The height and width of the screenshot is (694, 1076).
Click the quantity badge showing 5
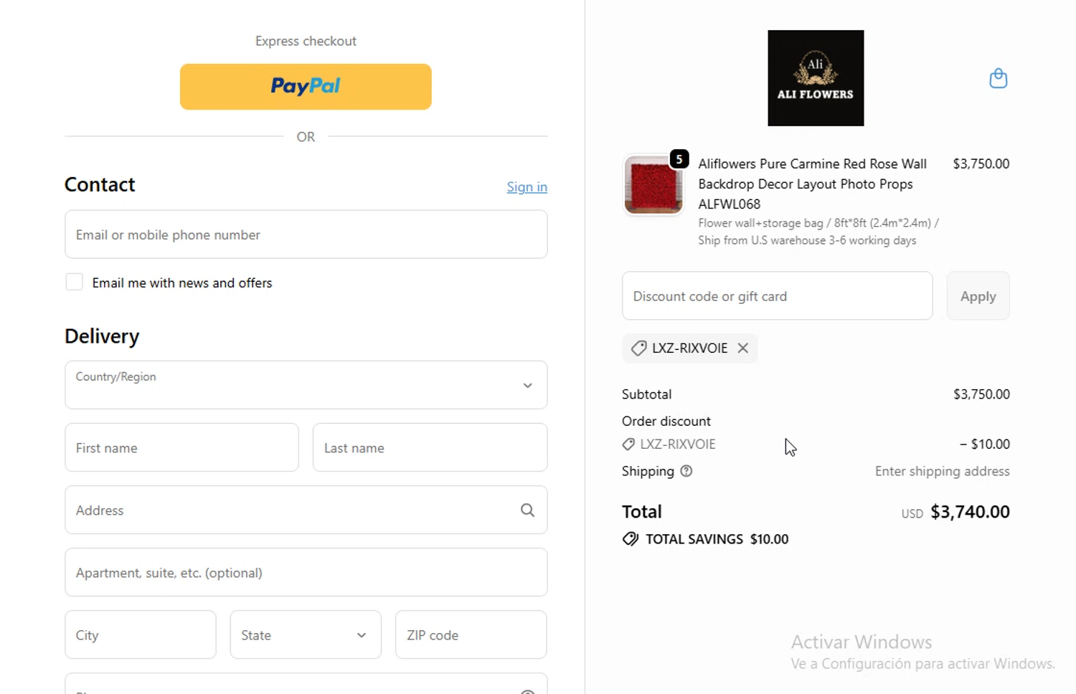point(679,159)
